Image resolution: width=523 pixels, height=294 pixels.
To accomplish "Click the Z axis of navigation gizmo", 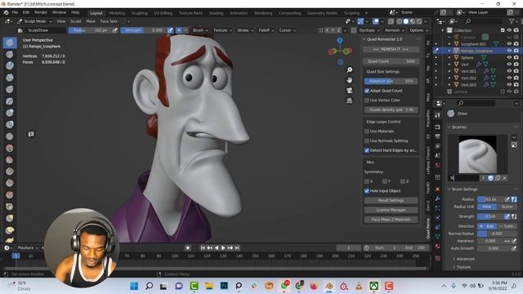I will (340, 40).
